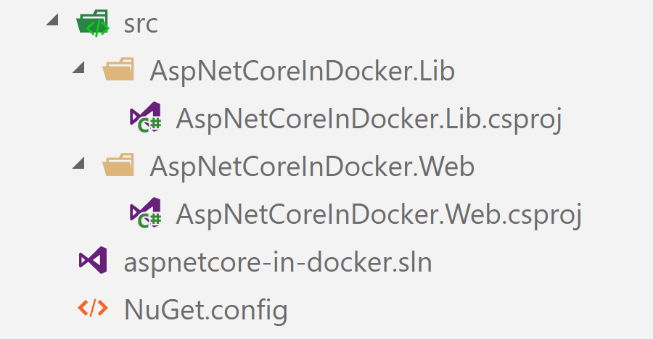Click the orange XML icon beside NuGet.config
Viewport: 653px width, 339px height.
(x=93, y=309)
